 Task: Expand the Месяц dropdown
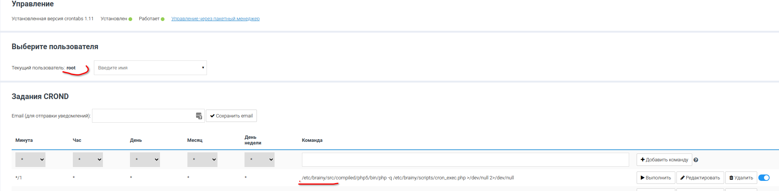click(x=202, y=159)
